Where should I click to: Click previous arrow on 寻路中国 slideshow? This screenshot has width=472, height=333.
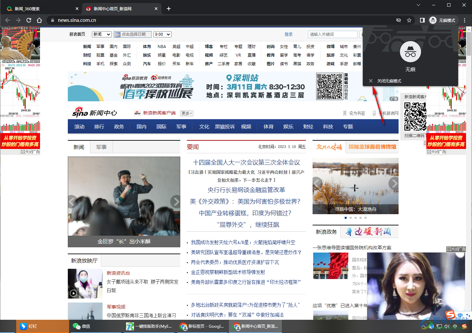point(318,183)
